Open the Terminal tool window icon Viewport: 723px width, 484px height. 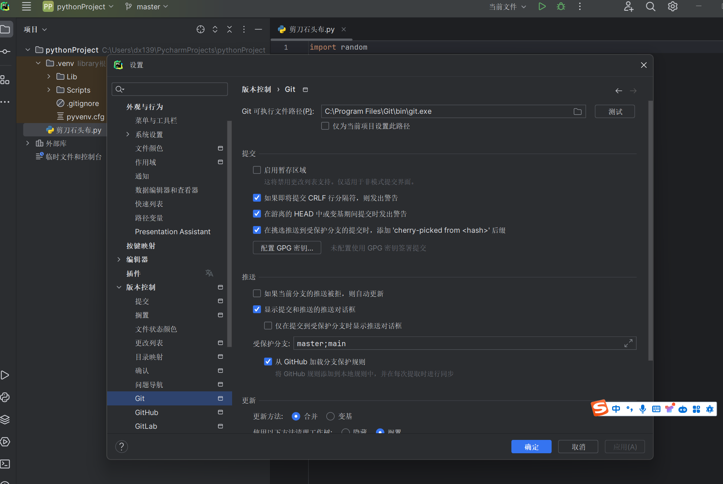pyautogui.click(x=5, y=464)
